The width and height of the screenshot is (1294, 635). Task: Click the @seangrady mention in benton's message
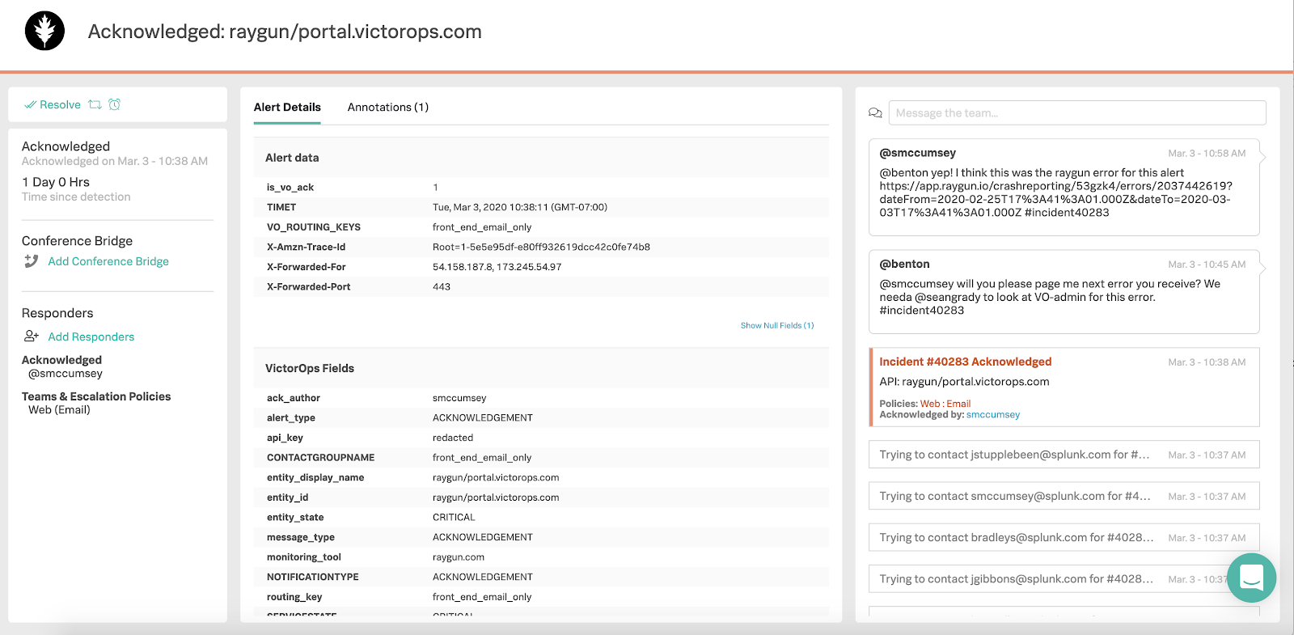[948, 297]
